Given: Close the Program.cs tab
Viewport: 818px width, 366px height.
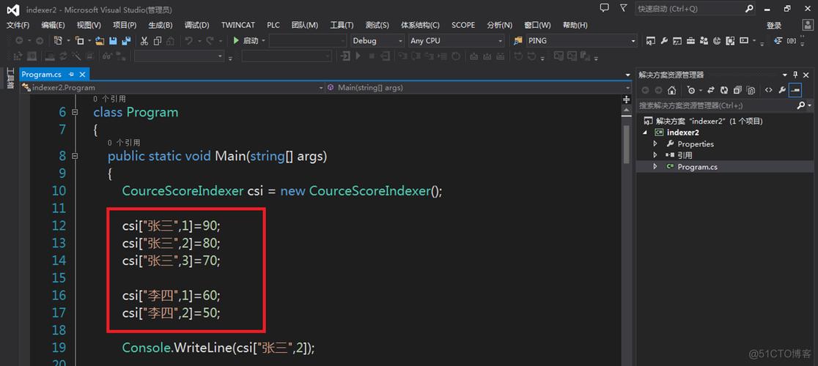Looking at the screenshot, I should pyautogui.click(x=82, y=75).
